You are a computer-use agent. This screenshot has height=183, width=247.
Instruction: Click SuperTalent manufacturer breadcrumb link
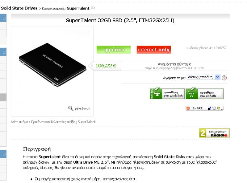click(x=78, y=8)
